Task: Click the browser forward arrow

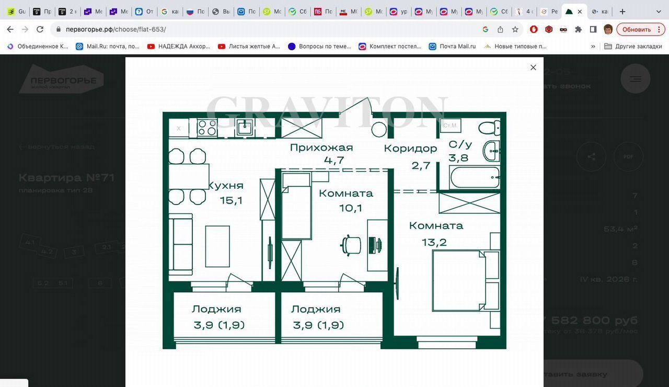Action: [x=25, y=29]
